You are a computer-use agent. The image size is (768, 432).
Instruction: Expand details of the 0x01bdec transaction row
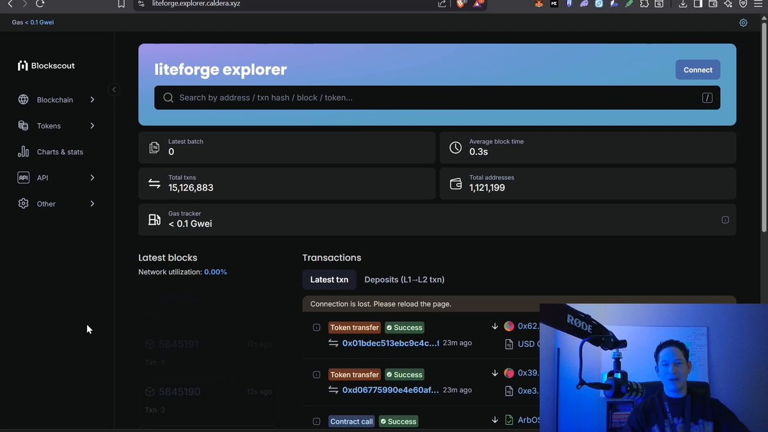click(316, 328)
